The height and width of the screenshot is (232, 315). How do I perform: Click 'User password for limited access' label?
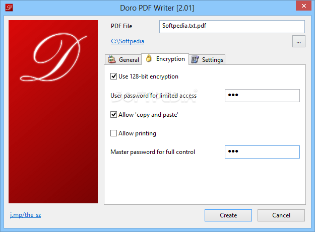coord(154,96)
